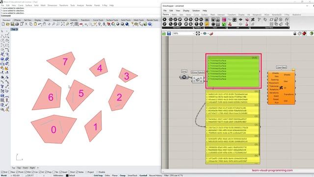Toggle the Cen osnap checkbox
Screen dimensions: 314x177
(33, 172)
